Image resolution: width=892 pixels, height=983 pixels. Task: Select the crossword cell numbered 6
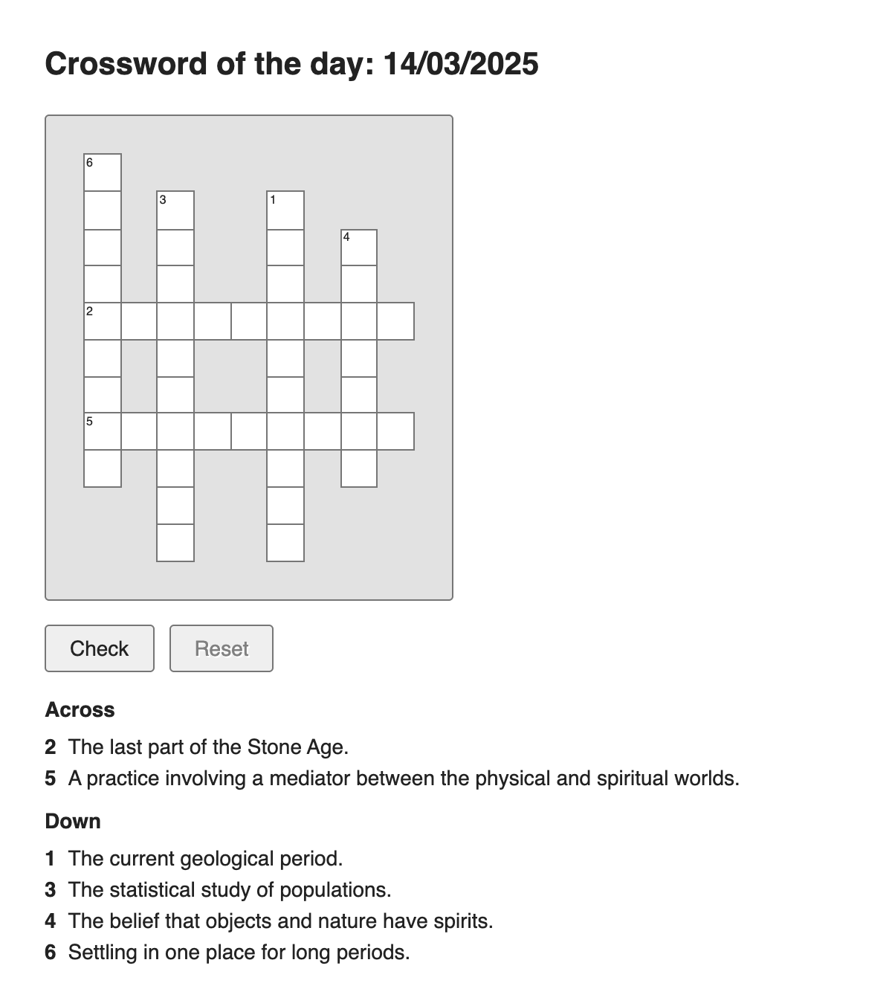click(x=103, y=173)
